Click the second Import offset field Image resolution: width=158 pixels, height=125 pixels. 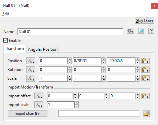[x=91, y=96]
